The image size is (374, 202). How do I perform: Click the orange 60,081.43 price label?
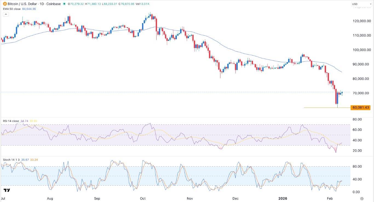pyautogui.click(x=360, y=108)
